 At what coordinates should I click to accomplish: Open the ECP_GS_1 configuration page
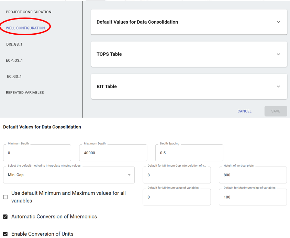14,60
